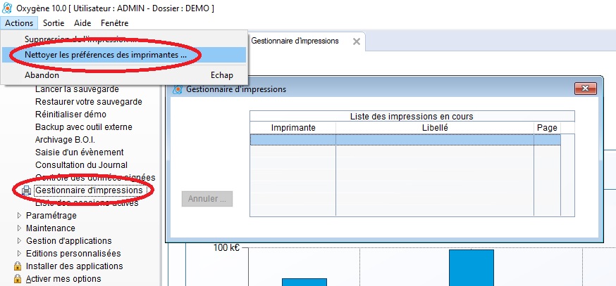The image size is (616, 286).
Task: Click the Libellé column header
Action: coord(435,127)
